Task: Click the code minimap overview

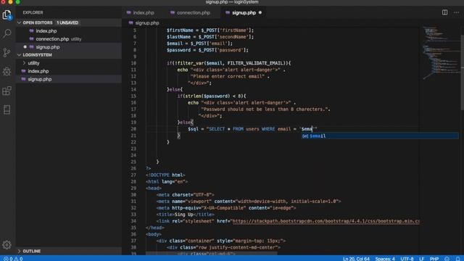Action: 440,53
